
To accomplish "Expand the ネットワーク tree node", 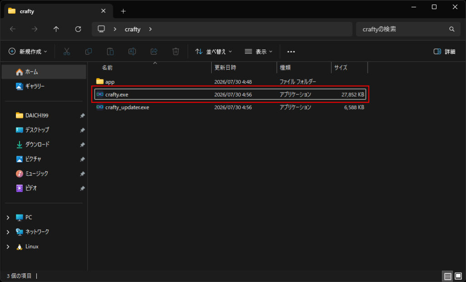I will tap(8, 232).
